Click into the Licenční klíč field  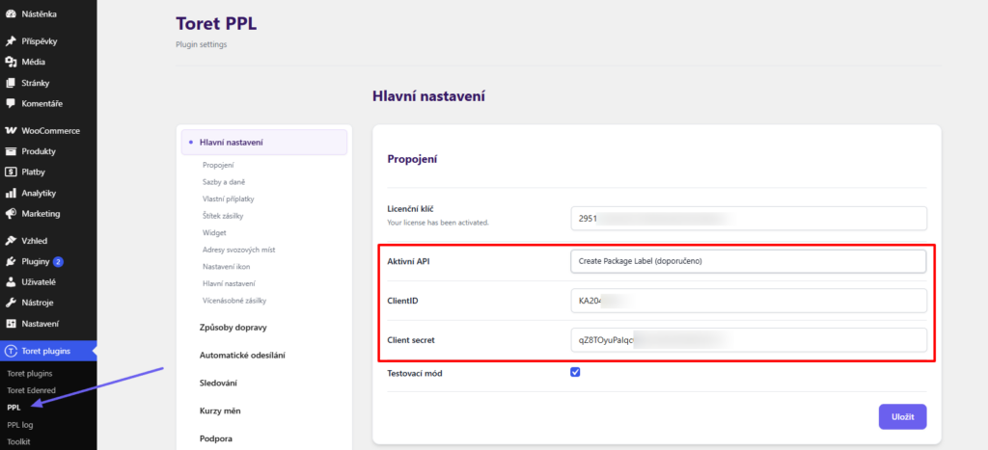tap(748, 219)
